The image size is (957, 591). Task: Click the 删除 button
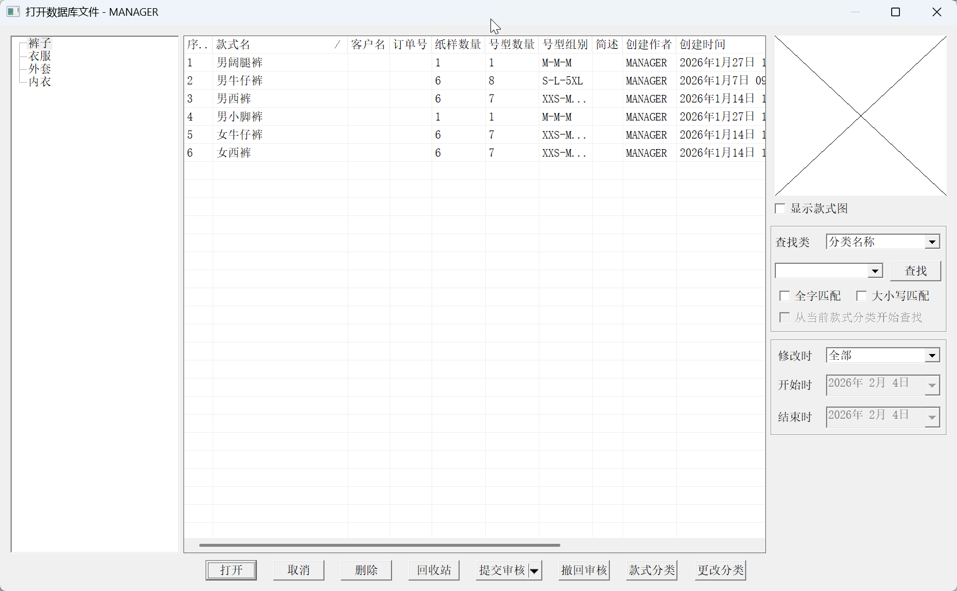click(x=366, y=570)
